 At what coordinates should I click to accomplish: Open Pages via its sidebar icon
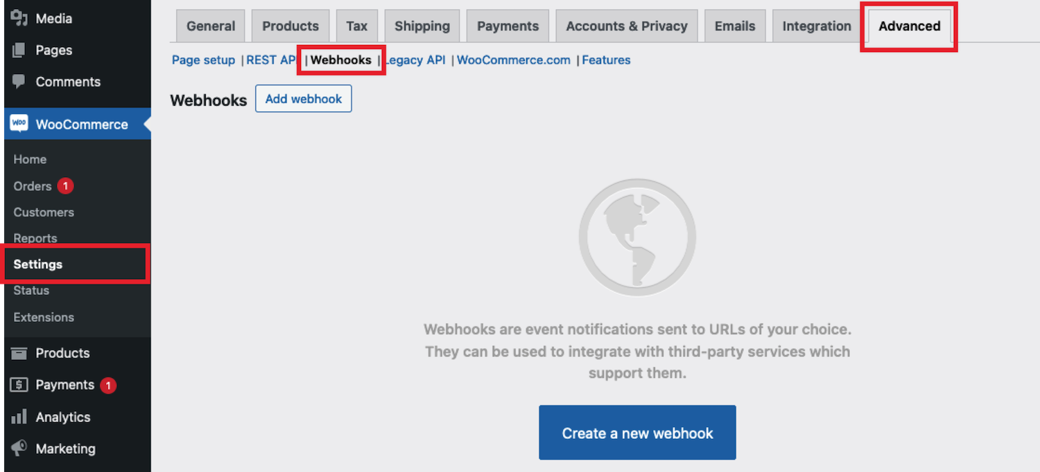point(19,50)
